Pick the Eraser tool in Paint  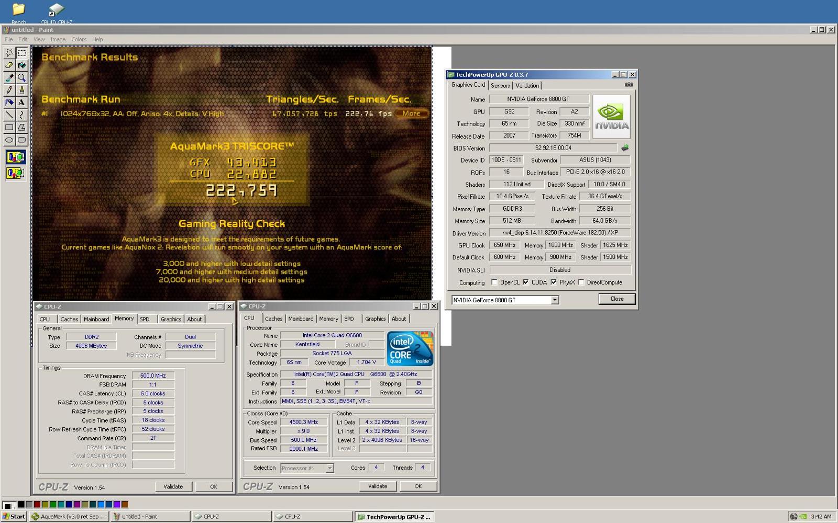click(9, 65)
